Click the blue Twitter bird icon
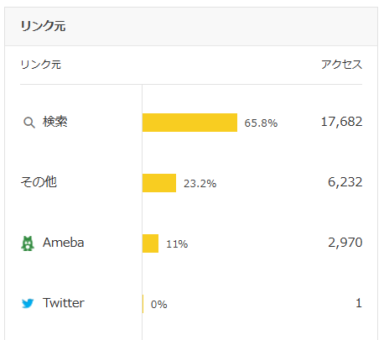This screenshot has width=384, height=340. coord(28,303)
